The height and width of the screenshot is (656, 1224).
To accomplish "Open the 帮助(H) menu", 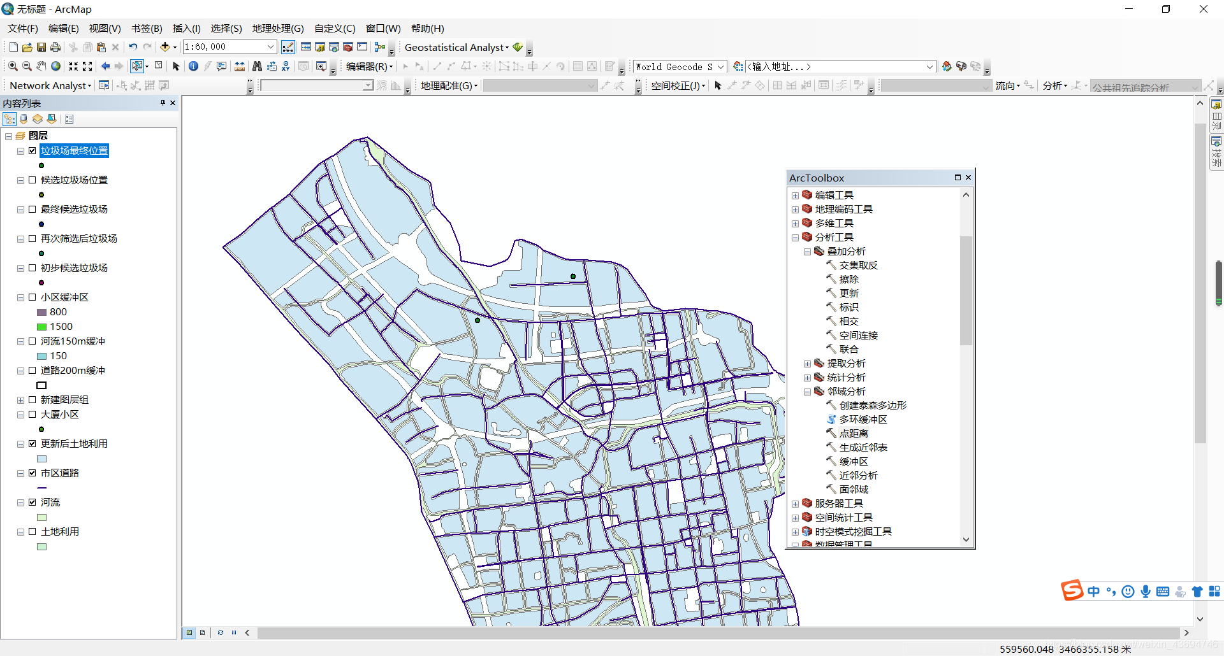I will point(428,29).
